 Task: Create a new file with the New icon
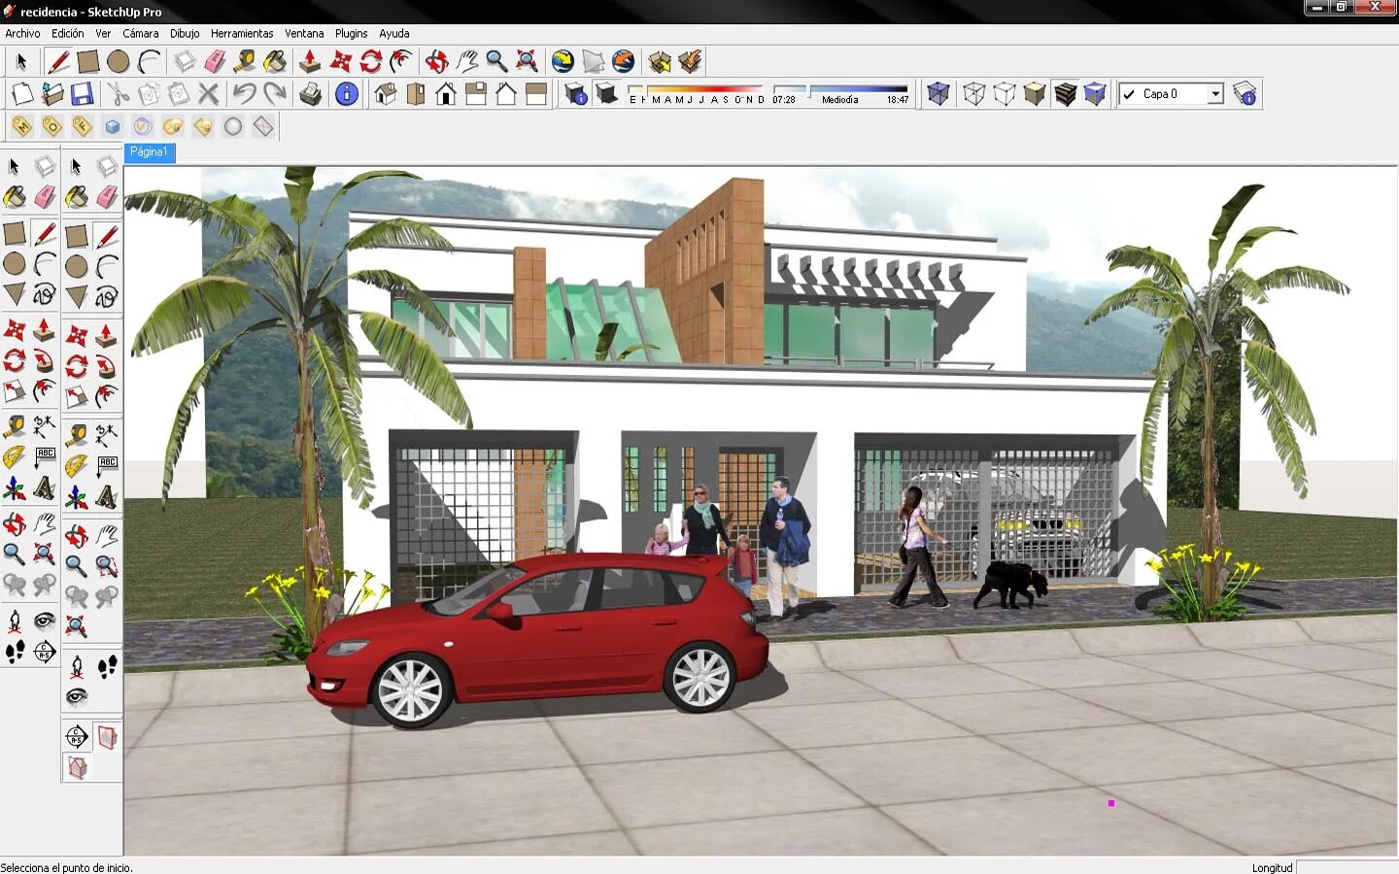click(22, 94)
